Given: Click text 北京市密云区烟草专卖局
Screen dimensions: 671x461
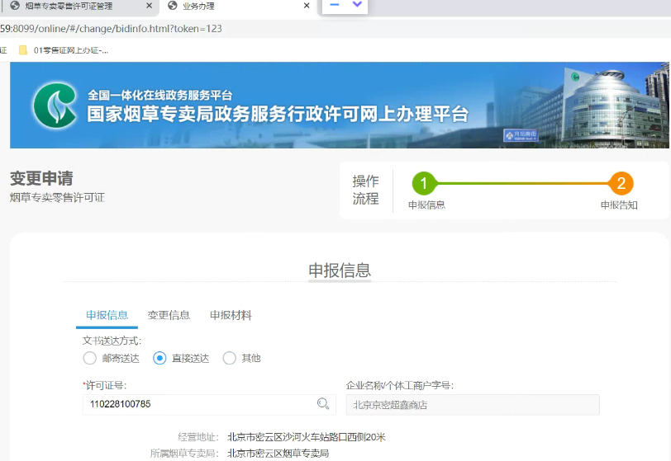Looking at the screenshot, I should tap(278, 454).
